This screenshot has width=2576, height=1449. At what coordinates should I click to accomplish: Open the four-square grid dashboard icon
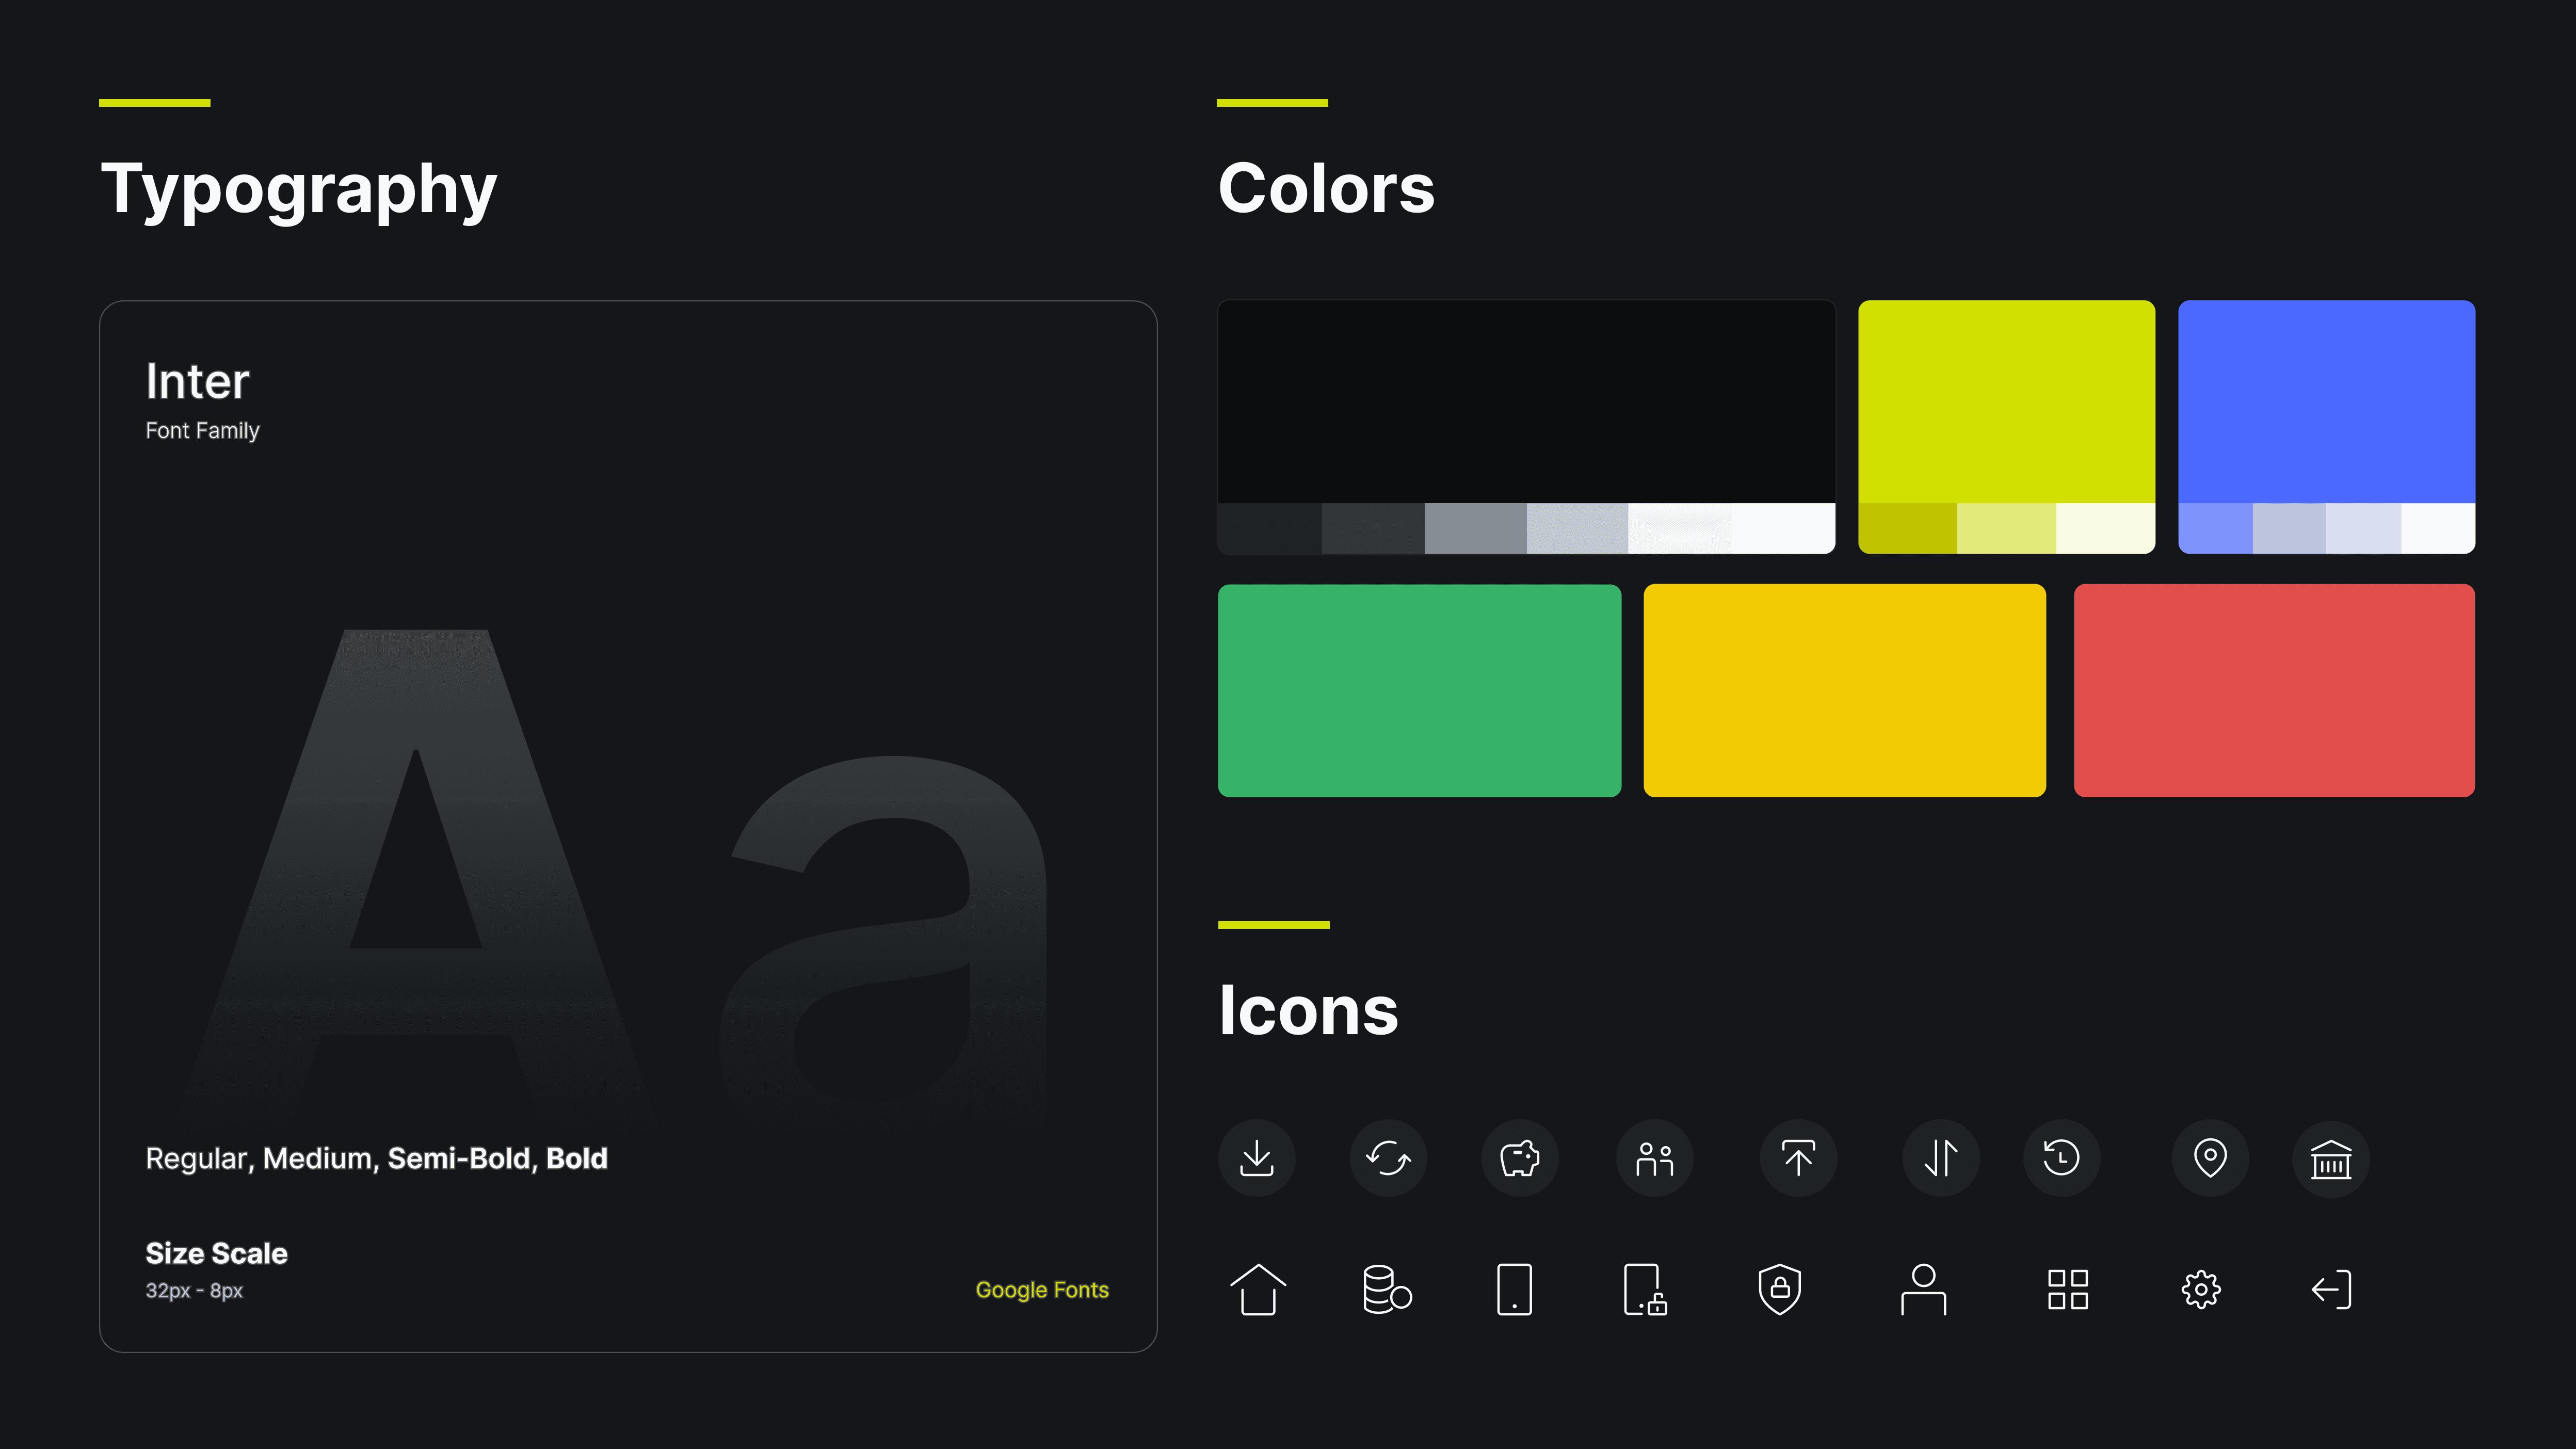pos(2067,1289)
